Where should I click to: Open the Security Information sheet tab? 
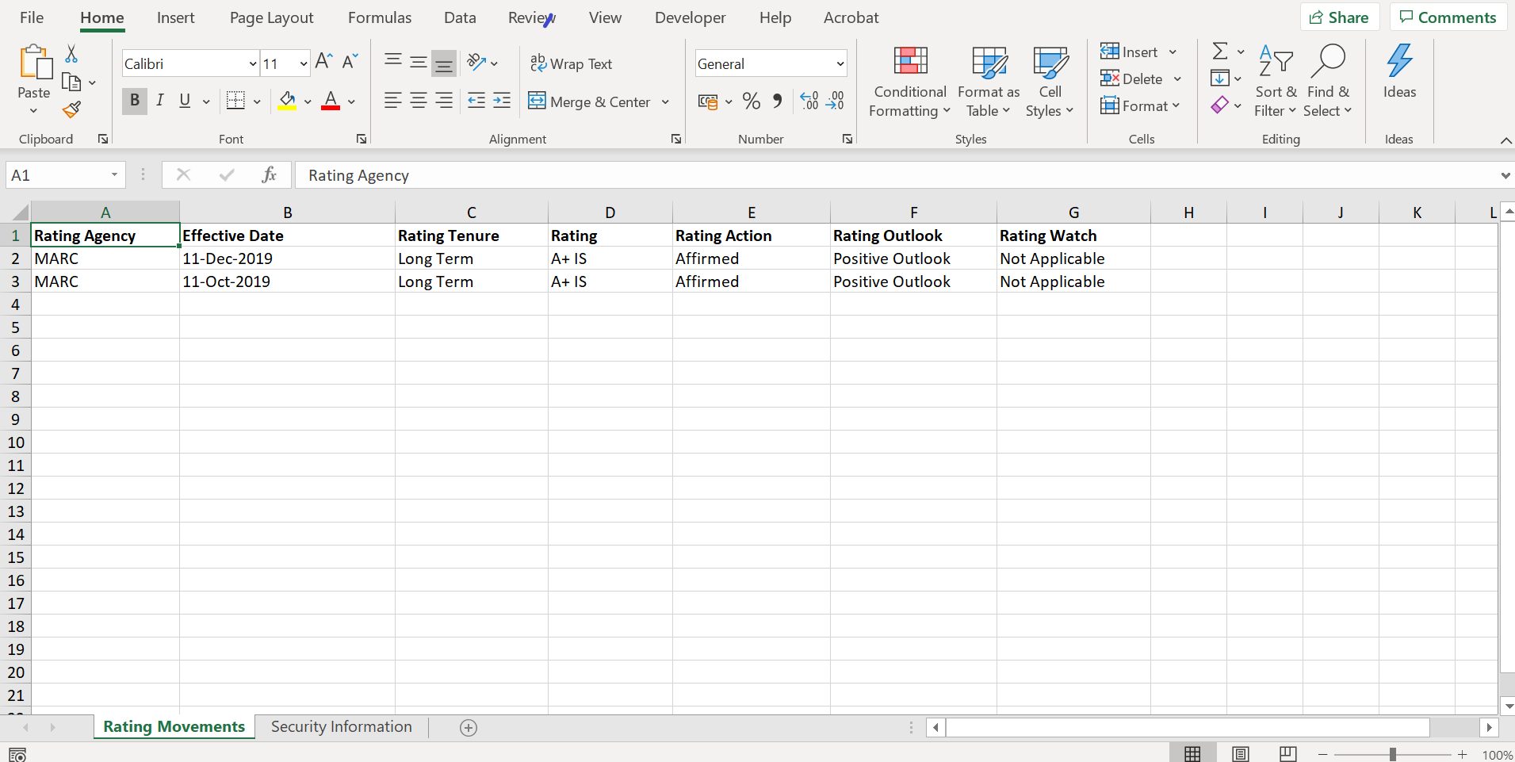[x=340, y=726]
